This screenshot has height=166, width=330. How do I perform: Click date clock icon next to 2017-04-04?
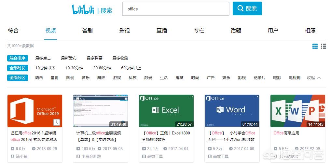(x=165, y=148)
